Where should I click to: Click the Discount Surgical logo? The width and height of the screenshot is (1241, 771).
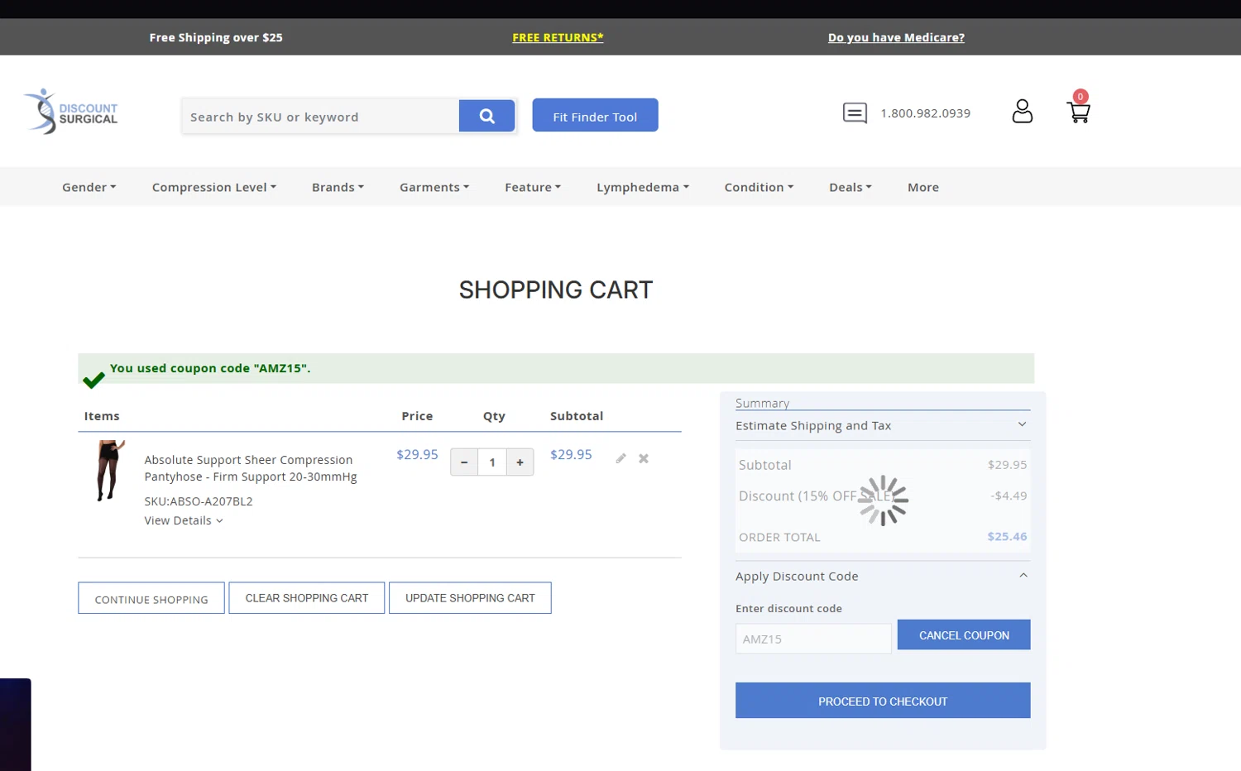coord(71,113)
